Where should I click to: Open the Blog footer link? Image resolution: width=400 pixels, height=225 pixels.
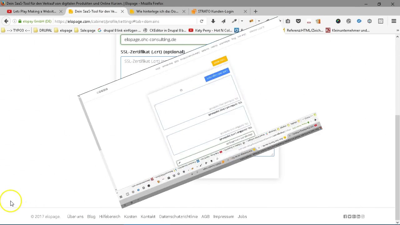click(91, 217)
